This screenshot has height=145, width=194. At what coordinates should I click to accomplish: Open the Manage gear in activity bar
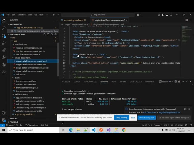click(x=4, y=120)
